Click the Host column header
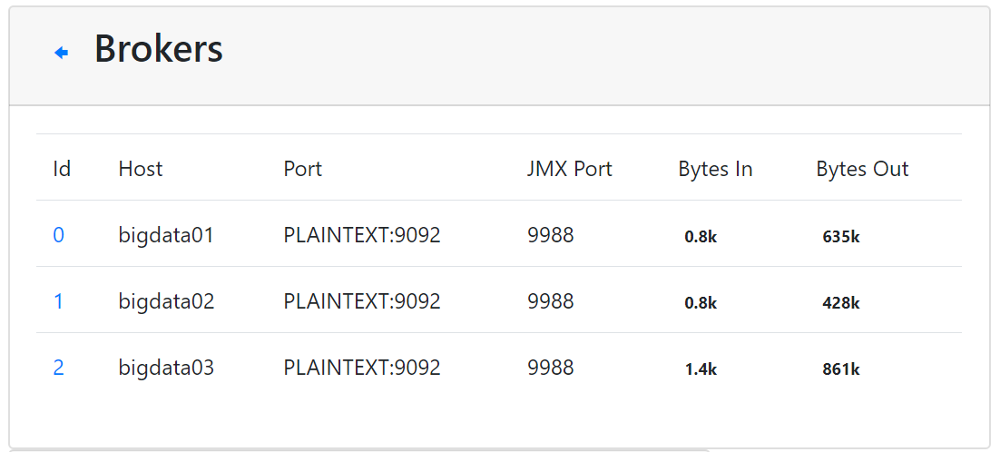The height and width of the screenshot is (452, 1000). 141,169
